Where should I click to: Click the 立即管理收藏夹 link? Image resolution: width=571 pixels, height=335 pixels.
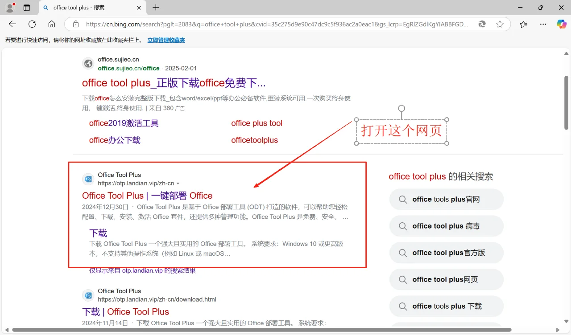166,40
